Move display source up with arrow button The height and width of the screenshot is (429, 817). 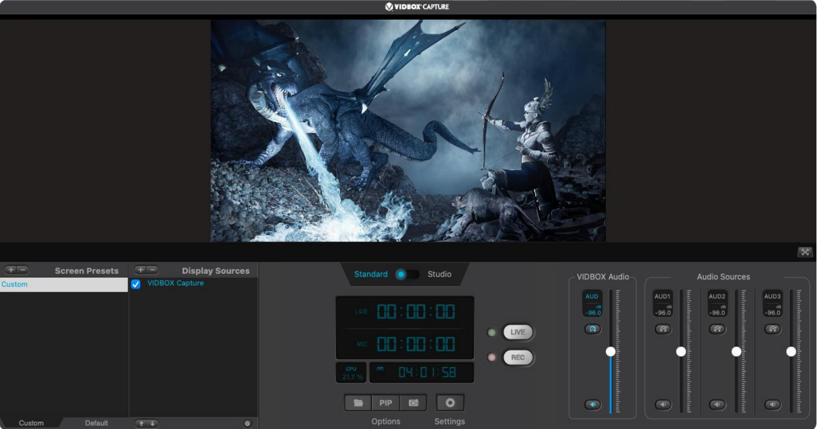tap(141, 423)
